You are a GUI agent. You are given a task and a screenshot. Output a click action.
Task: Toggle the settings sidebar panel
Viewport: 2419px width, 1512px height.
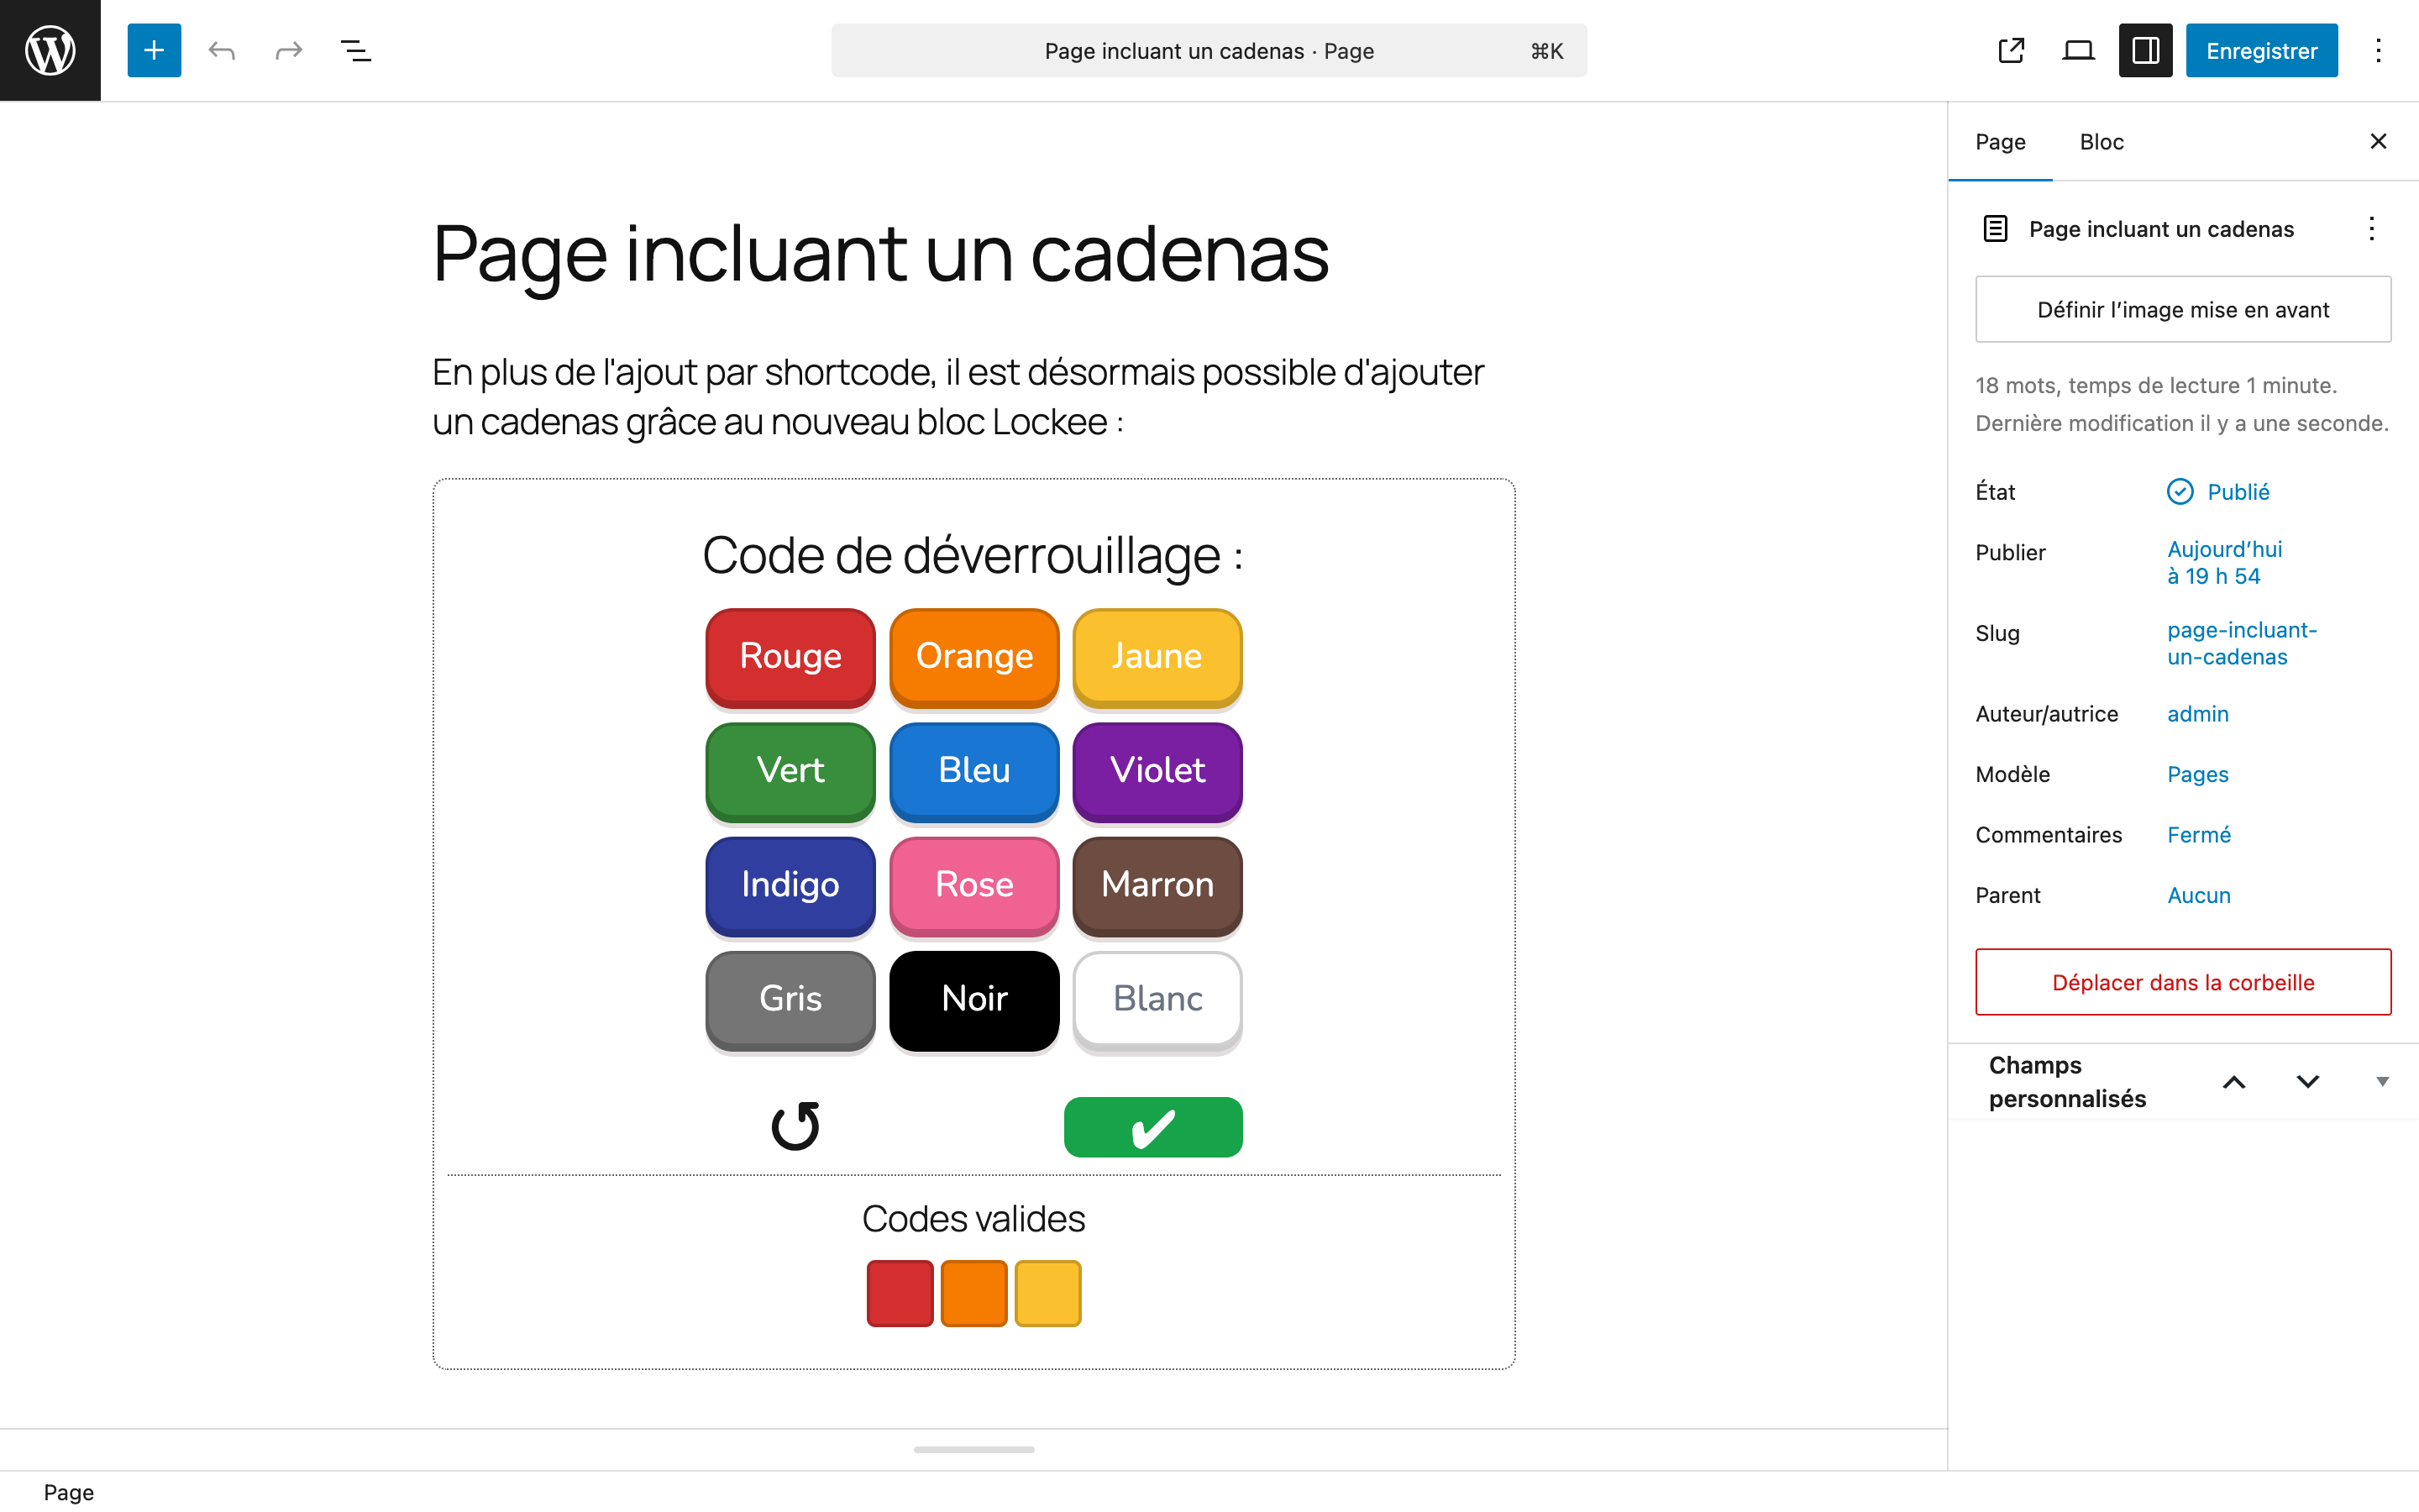click(x=2145, y=50)
